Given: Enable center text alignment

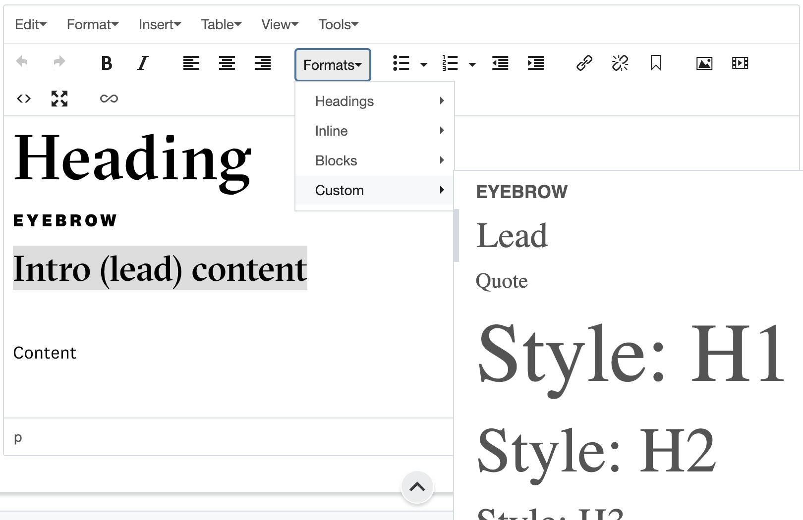Looking at the screenshot, I should tap(227, 63).
